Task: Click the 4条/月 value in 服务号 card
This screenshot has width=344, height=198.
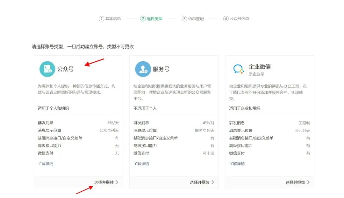Action: click(x=208, y=123)
